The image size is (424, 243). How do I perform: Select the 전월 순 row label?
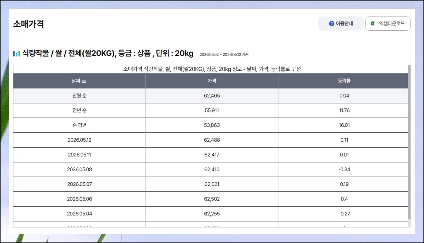click(79, 96)
